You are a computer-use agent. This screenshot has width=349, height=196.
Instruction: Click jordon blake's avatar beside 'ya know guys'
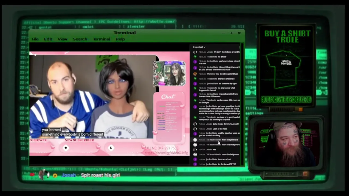195,107
